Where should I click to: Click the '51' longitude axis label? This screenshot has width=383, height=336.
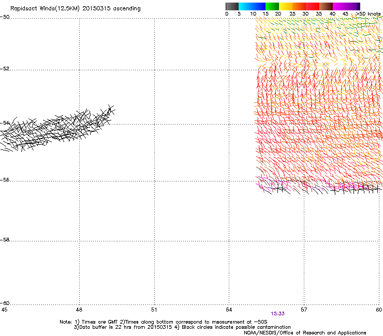pyautogui.click(x=154, y=310)
